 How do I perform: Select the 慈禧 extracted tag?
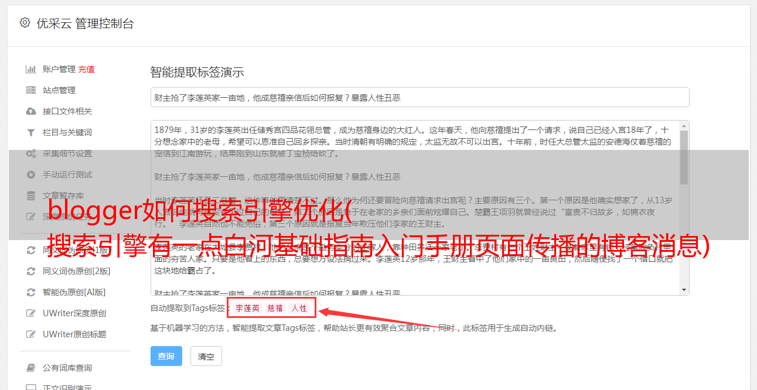tap(275, 308)
